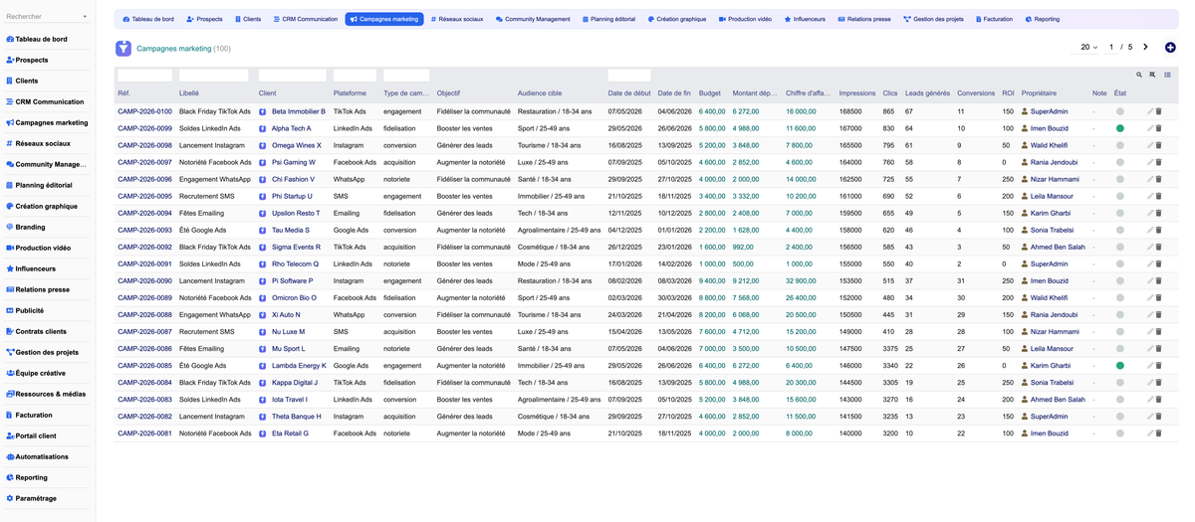Click the clear-search icon above the table
This screenshot has height=522, width=1195.
[x=1152, y=75]
